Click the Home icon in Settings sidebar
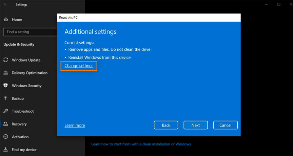This screenshot has height=156, width=293. coord(6,19)
